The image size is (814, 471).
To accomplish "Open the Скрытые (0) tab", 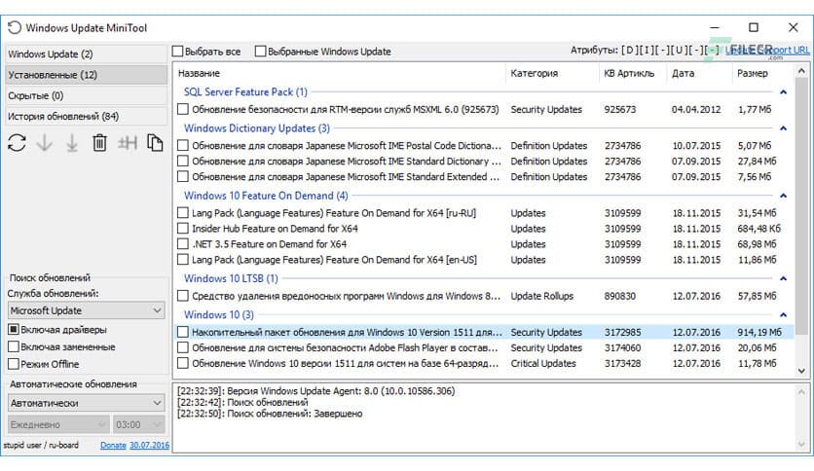I will [87, 95].
